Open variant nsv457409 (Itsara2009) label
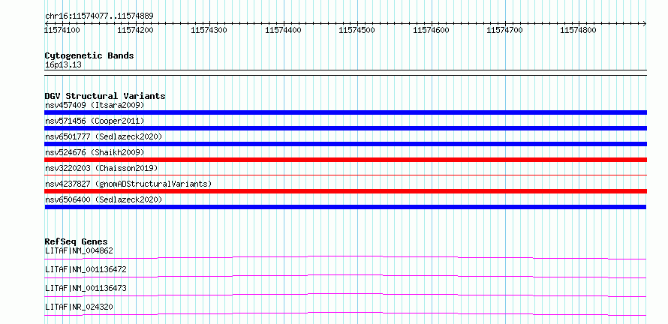Viewport: 668px width, 324px height. click(95, 105)
